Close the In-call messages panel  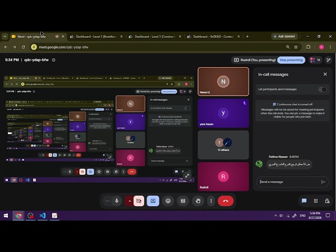pyautogui.click(x=325, y=74)
